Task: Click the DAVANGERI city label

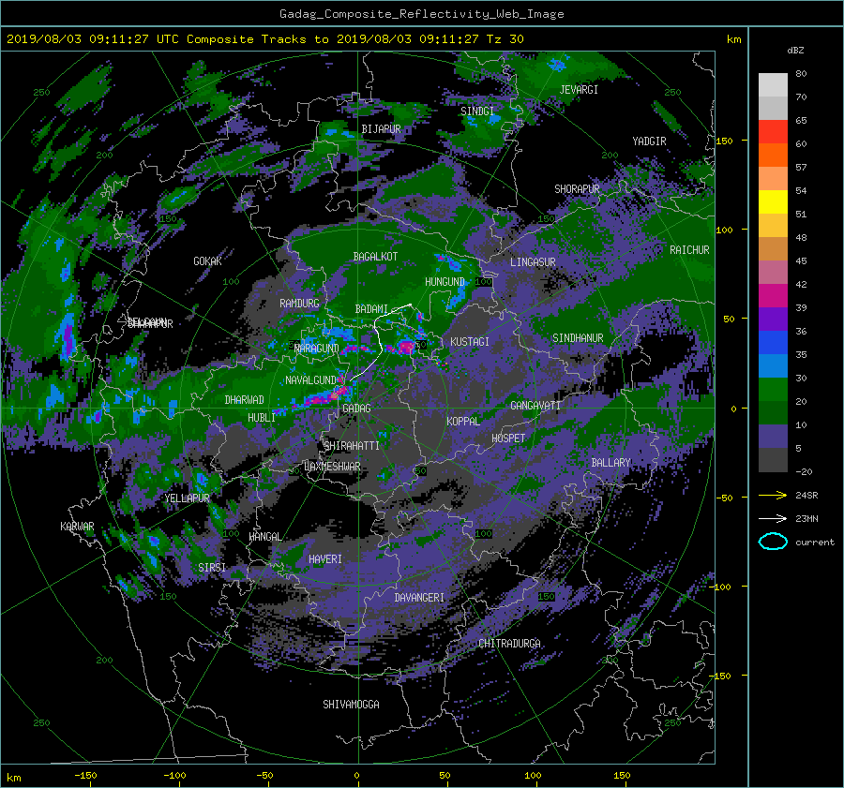Action: [x=419, y=598]
